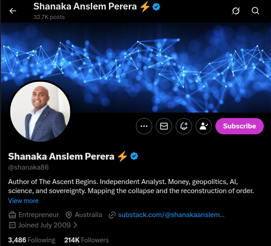271x246 pixels.
Task: Toggle the following person-check button
Action: click(x=204, y=126)
